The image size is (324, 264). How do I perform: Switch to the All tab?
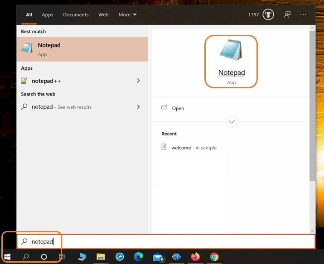(29, 14)
